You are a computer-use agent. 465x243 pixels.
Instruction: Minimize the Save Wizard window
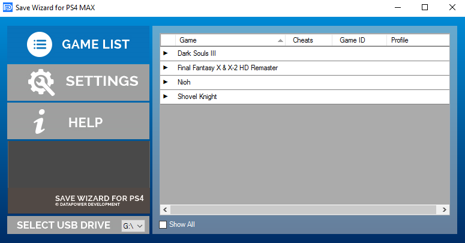(x=398, y=7)
